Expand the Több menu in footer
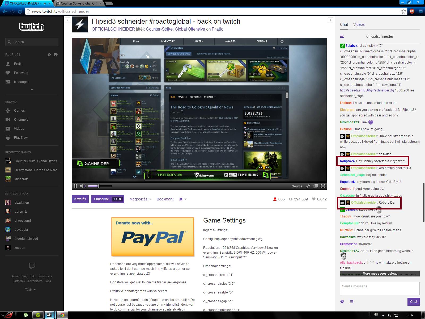The height and width of the screenshot is (319, 425). pyautogui.click(x=30, y=289)
